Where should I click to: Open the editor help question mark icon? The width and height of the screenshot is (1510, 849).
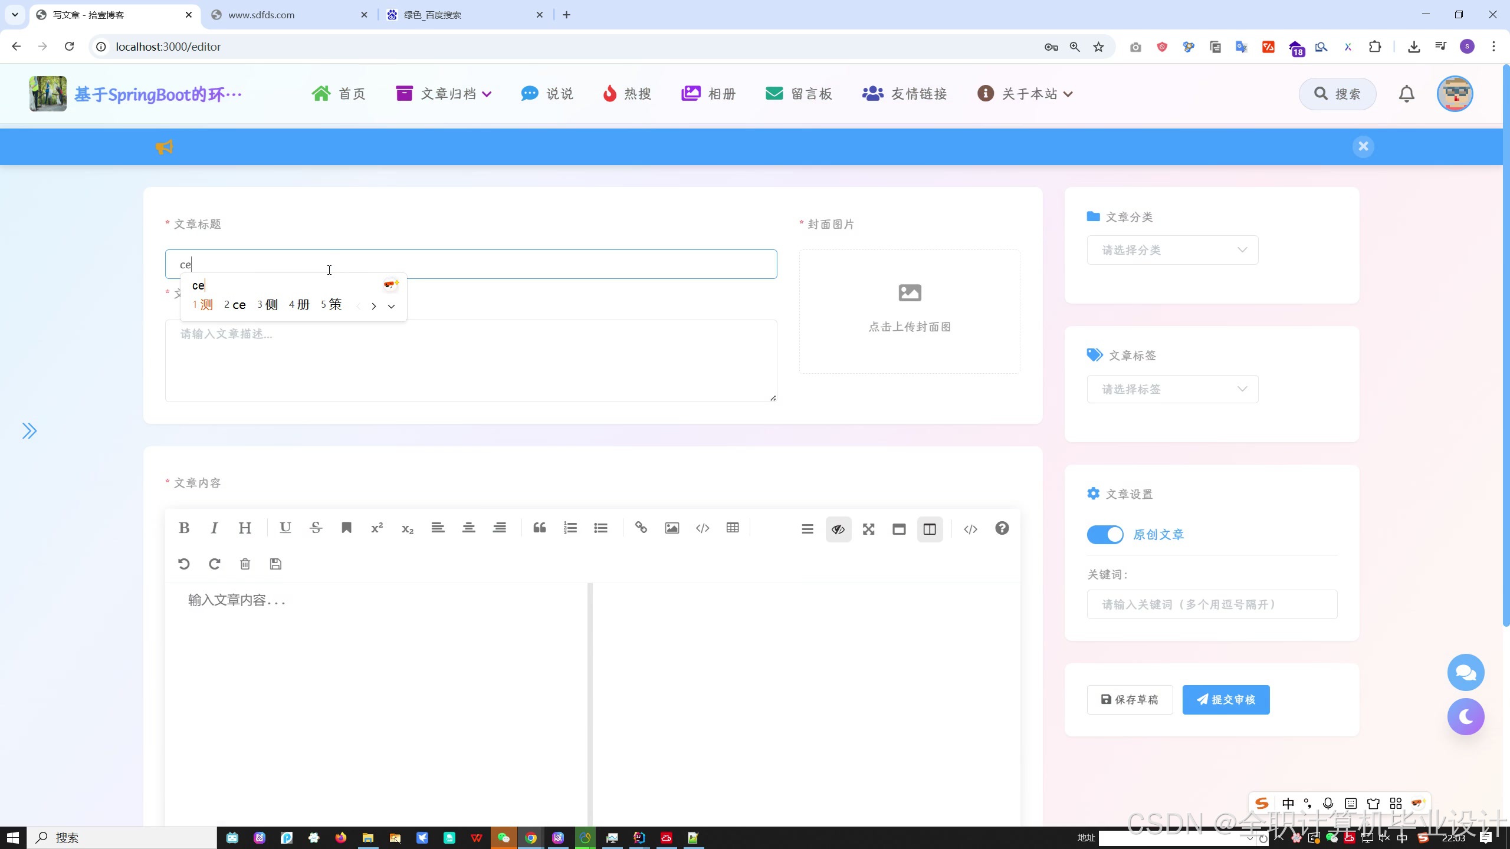[x=1002, y=528]
